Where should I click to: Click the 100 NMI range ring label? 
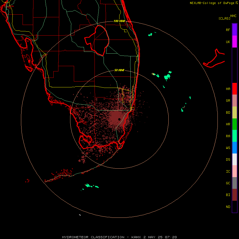[119, 21]
